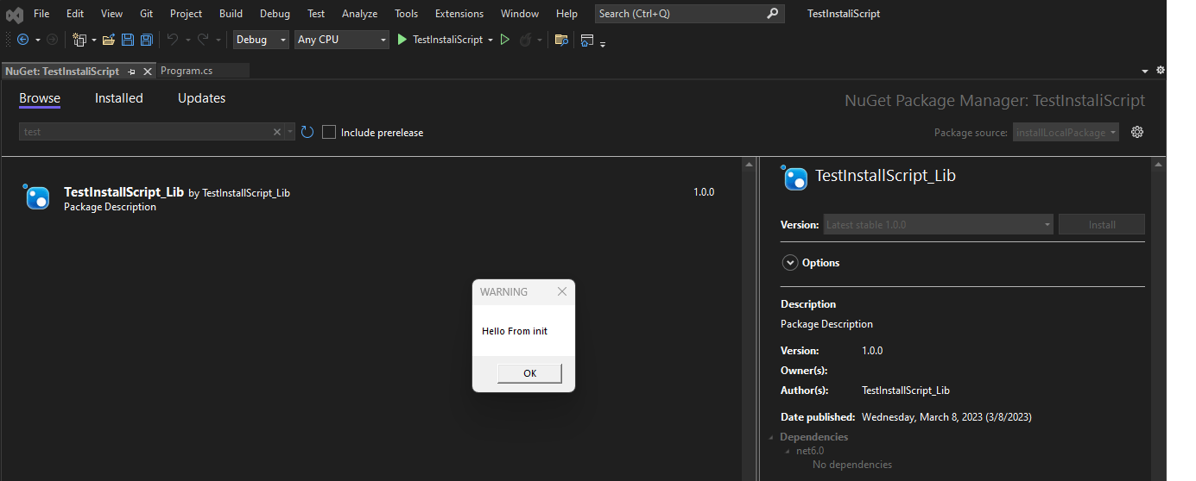This screenshot has height=481, width=1196.
Task: Expand the New Project dropdown arrow
Action: [93, 41]
